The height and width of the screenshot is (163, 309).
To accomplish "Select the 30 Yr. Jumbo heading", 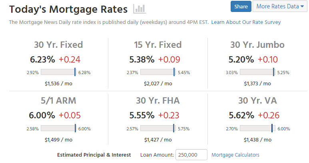I will point(257,45).
